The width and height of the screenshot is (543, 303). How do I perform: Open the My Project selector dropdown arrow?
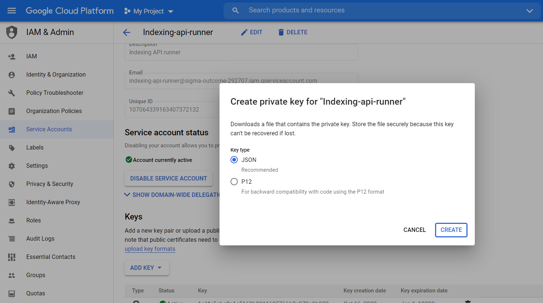click(x=171, y=11)
